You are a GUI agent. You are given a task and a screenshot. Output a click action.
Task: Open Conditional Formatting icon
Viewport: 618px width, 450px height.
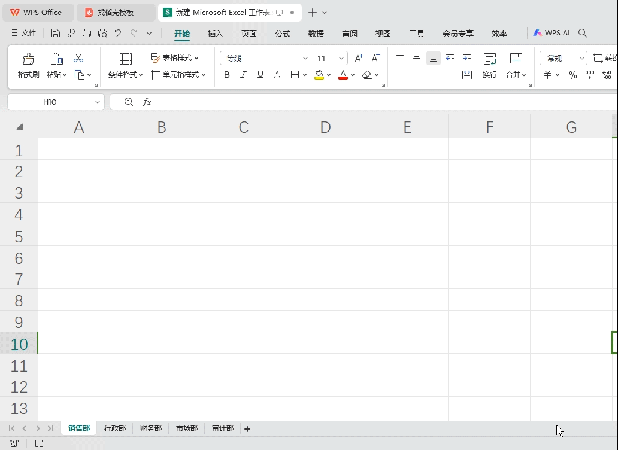coord(125,59)
